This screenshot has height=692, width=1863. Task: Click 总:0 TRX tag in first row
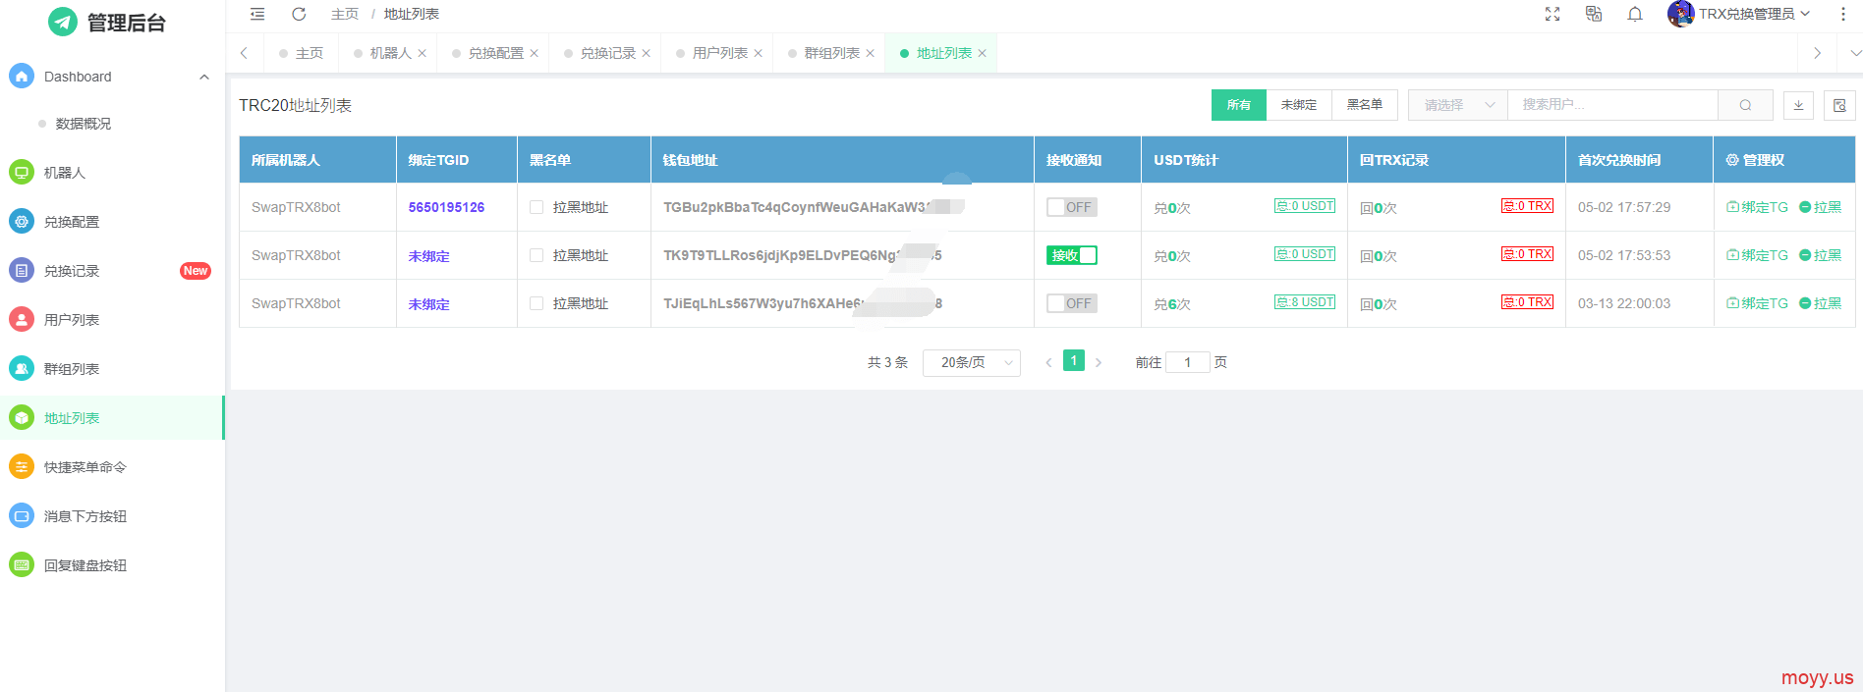coord(1527,206)
